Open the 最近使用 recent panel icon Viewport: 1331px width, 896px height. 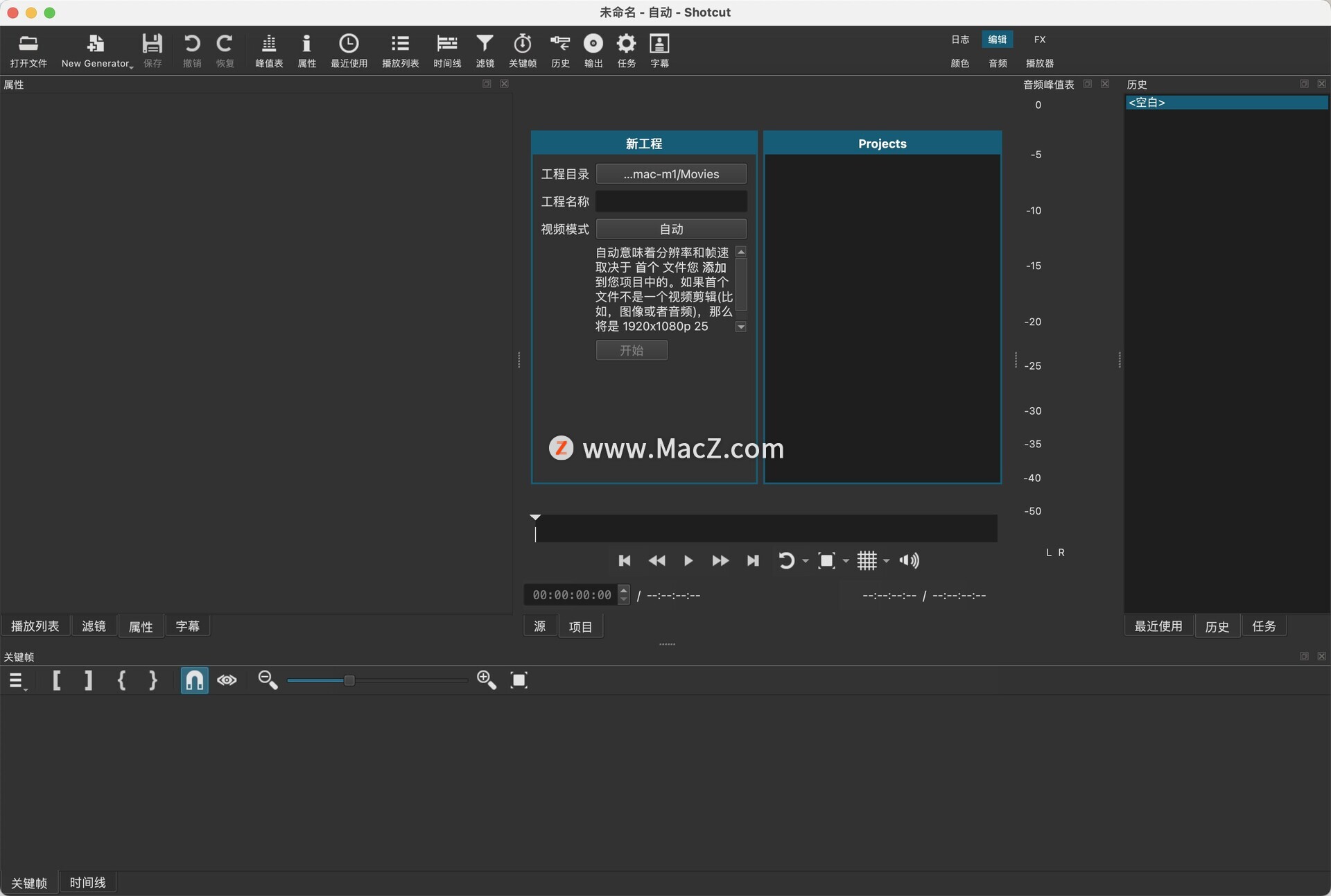click(x=349, y=51)
